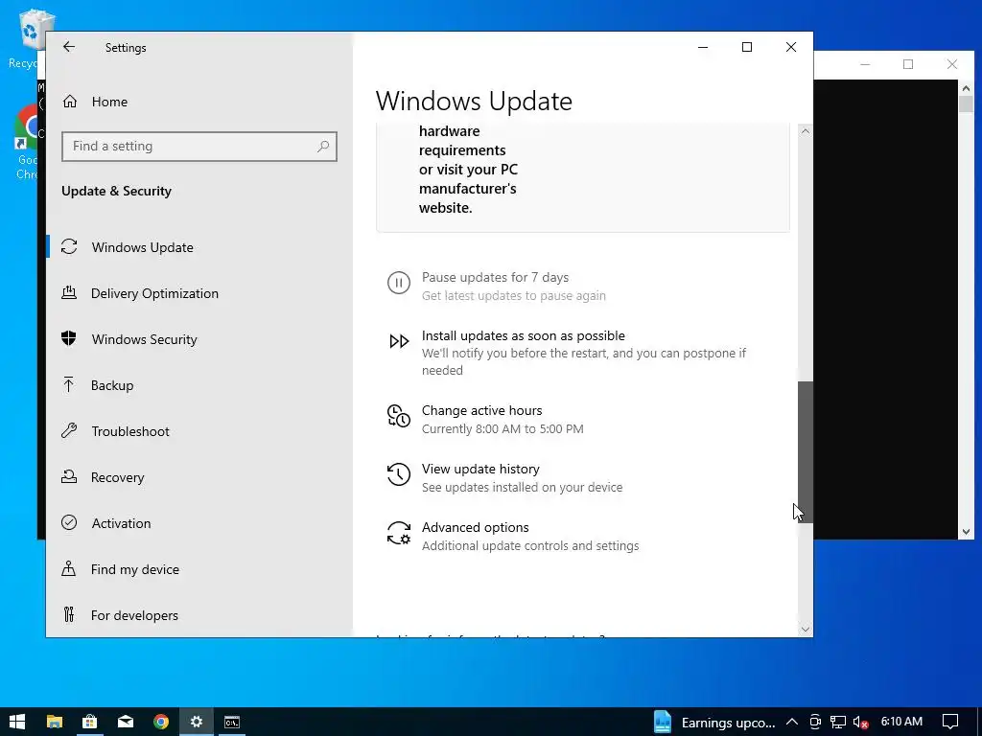Click the fast-forward install updates icon

point(399,341)
